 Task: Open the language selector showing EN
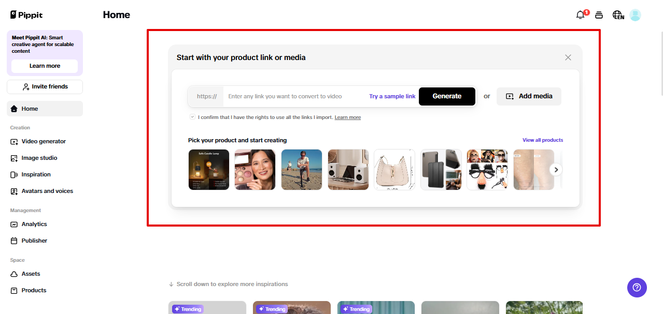(x=618, y=15)
